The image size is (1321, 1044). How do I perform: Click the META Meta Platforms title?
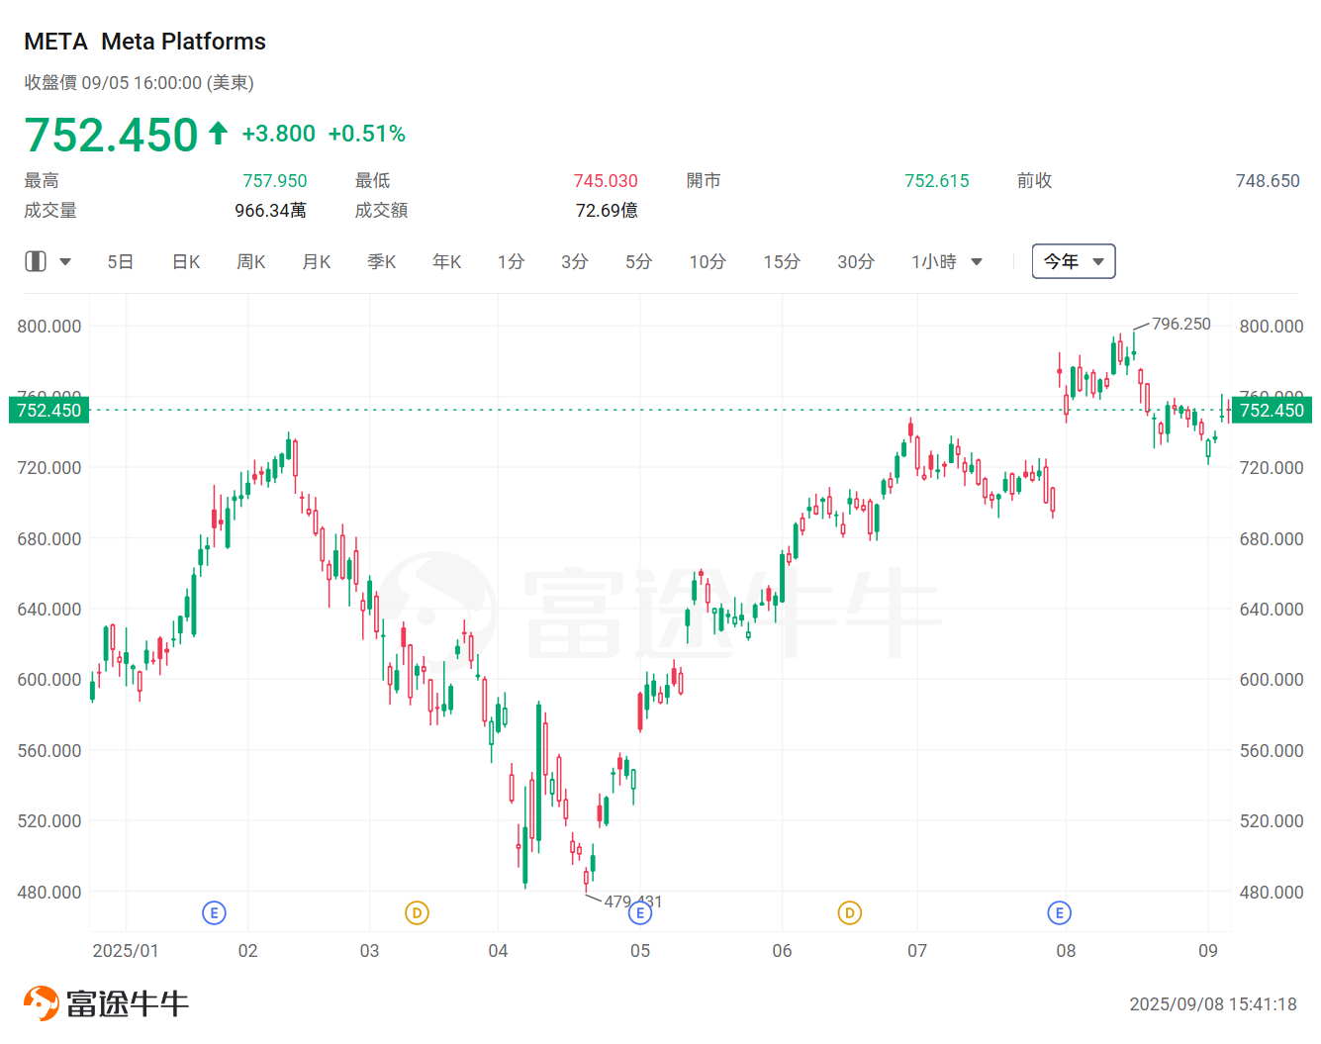[145, 42]
